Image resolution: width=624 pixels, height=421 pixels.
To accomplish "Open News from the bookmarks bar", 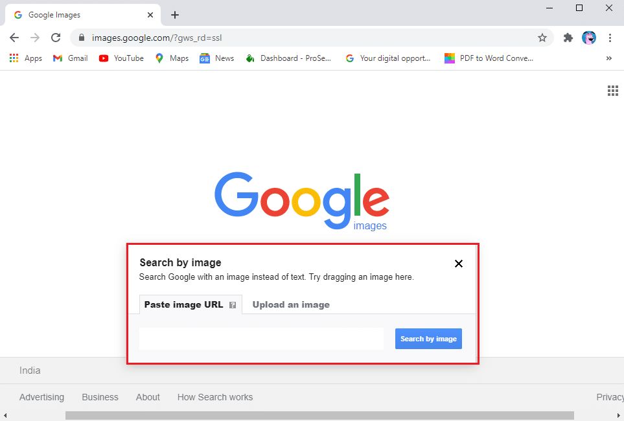I will click(x=216, y=58).
